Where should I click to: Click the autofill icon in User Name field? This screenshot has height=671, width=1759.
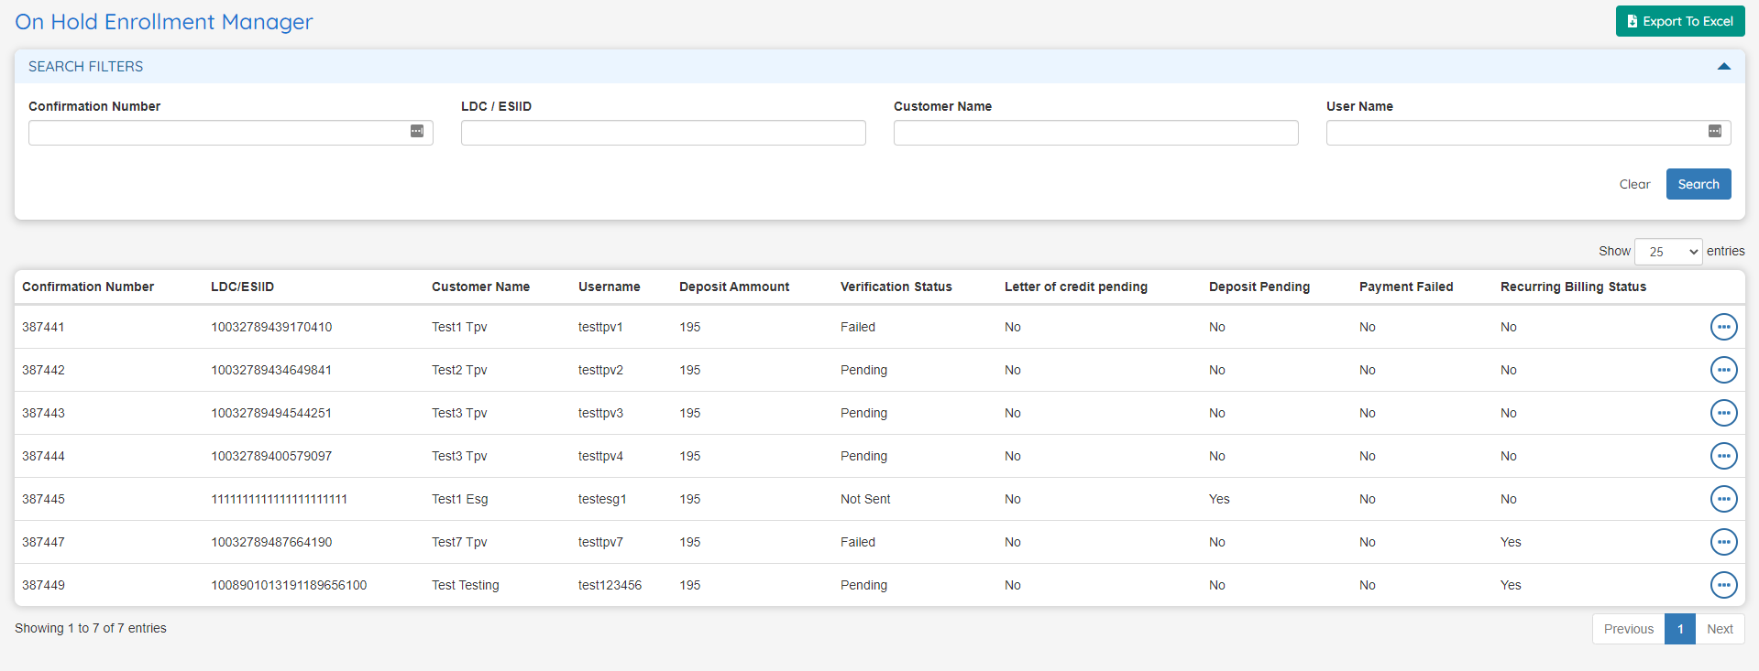point(1715,132)
